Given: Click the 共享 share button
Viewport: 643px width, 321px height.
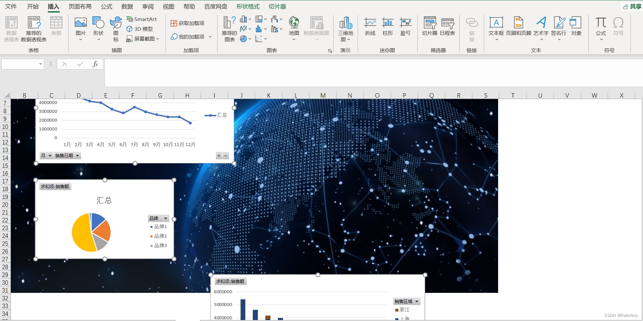Looking at the screenshot, I should coord(632,6).
